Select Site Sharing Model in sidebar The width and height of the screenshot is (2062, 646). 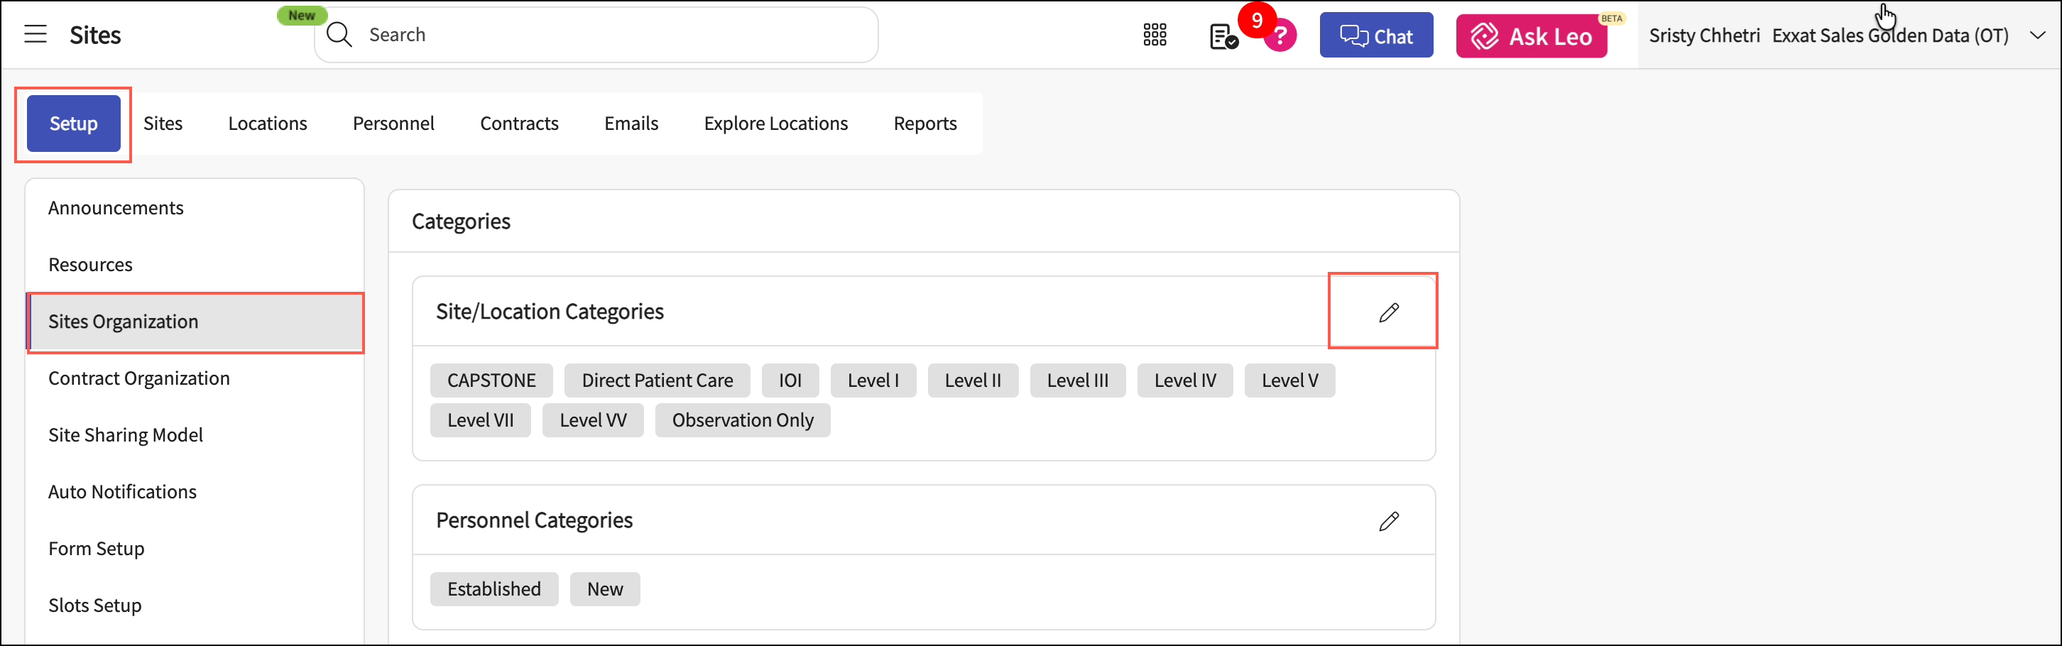pyautogui.click(x=125, y=435)
